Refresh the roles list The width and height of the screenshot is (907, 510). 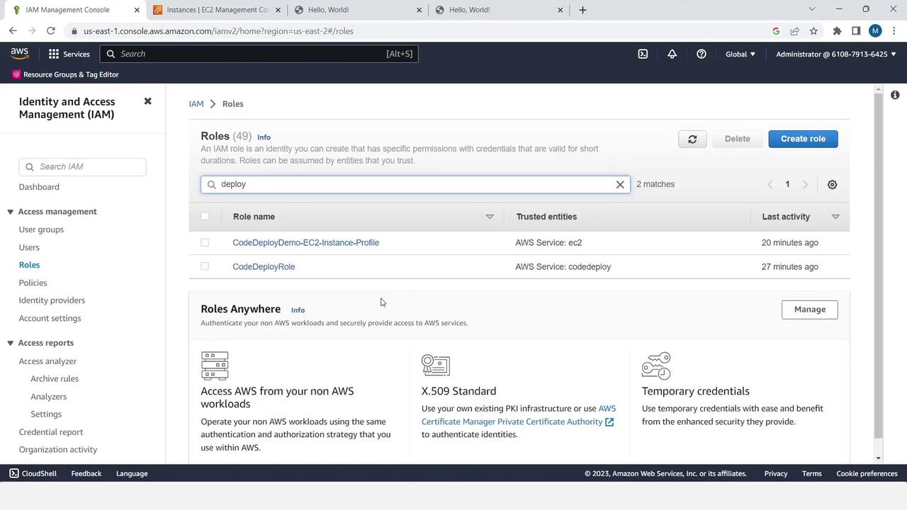[x=692, y=139]
